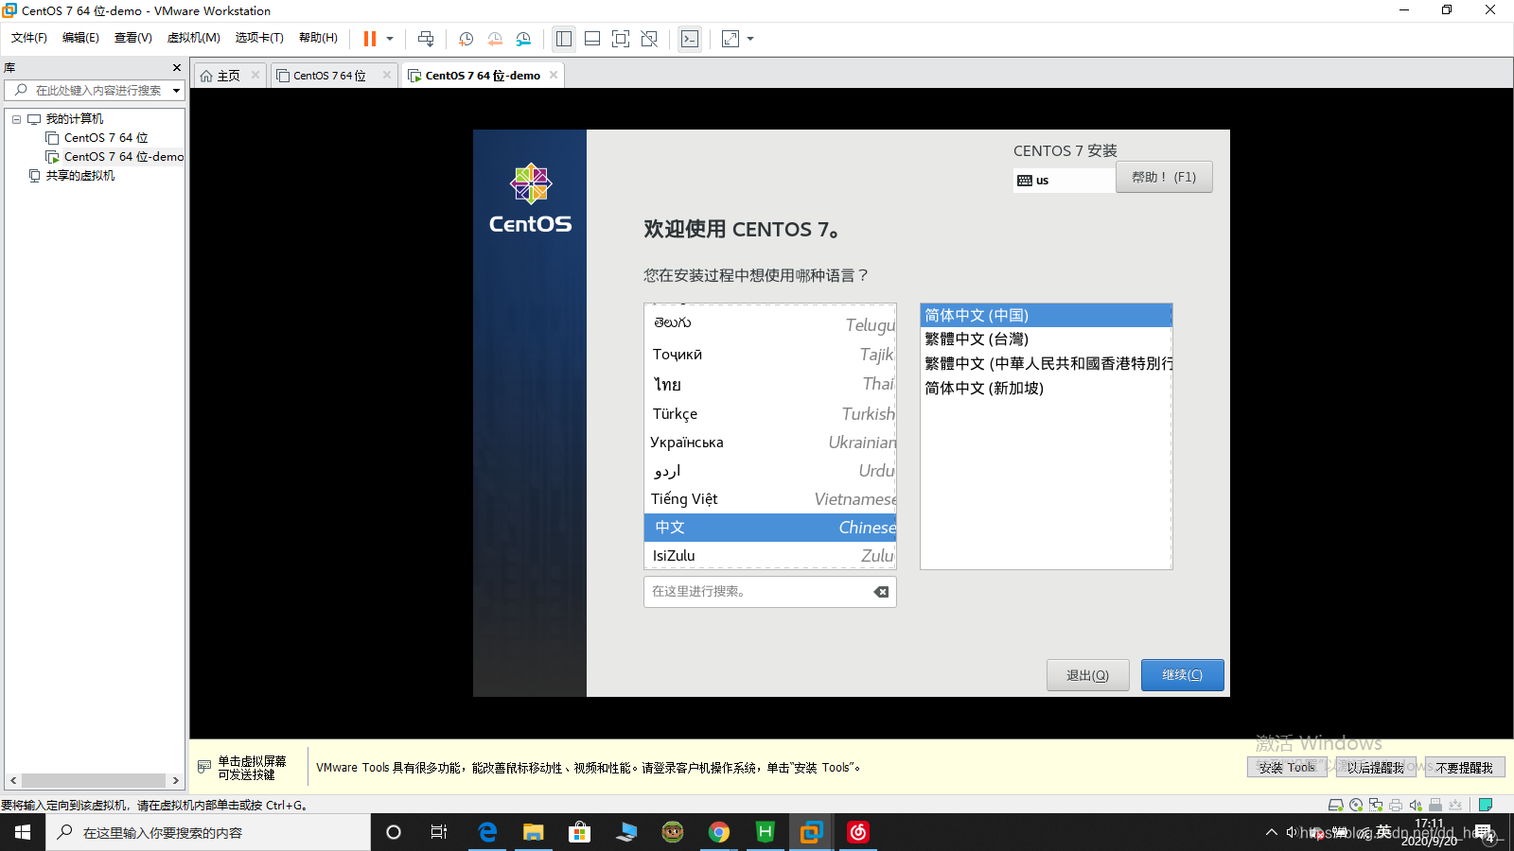Image resolution: width=1514 pixels, height=851 pixels.
Task: Click the 继续(C) button
Action: point(1182,675)
